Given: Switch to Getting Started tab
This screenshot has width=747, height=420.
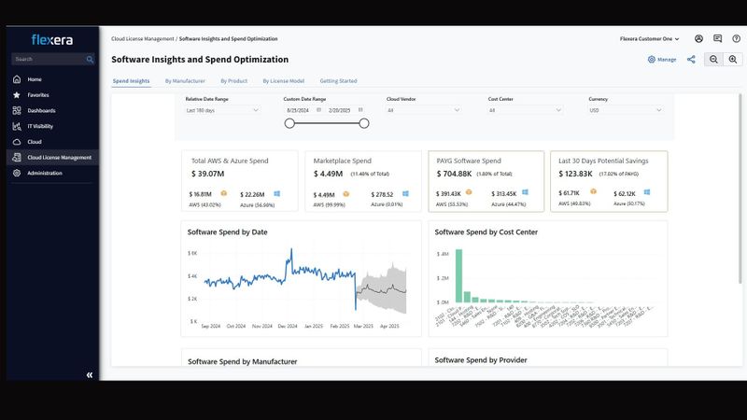Looking at the screenshot, I should [338, 81].
